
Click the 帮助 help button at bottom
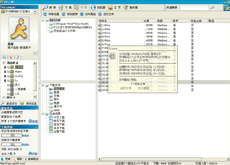[x=17, y=159]
